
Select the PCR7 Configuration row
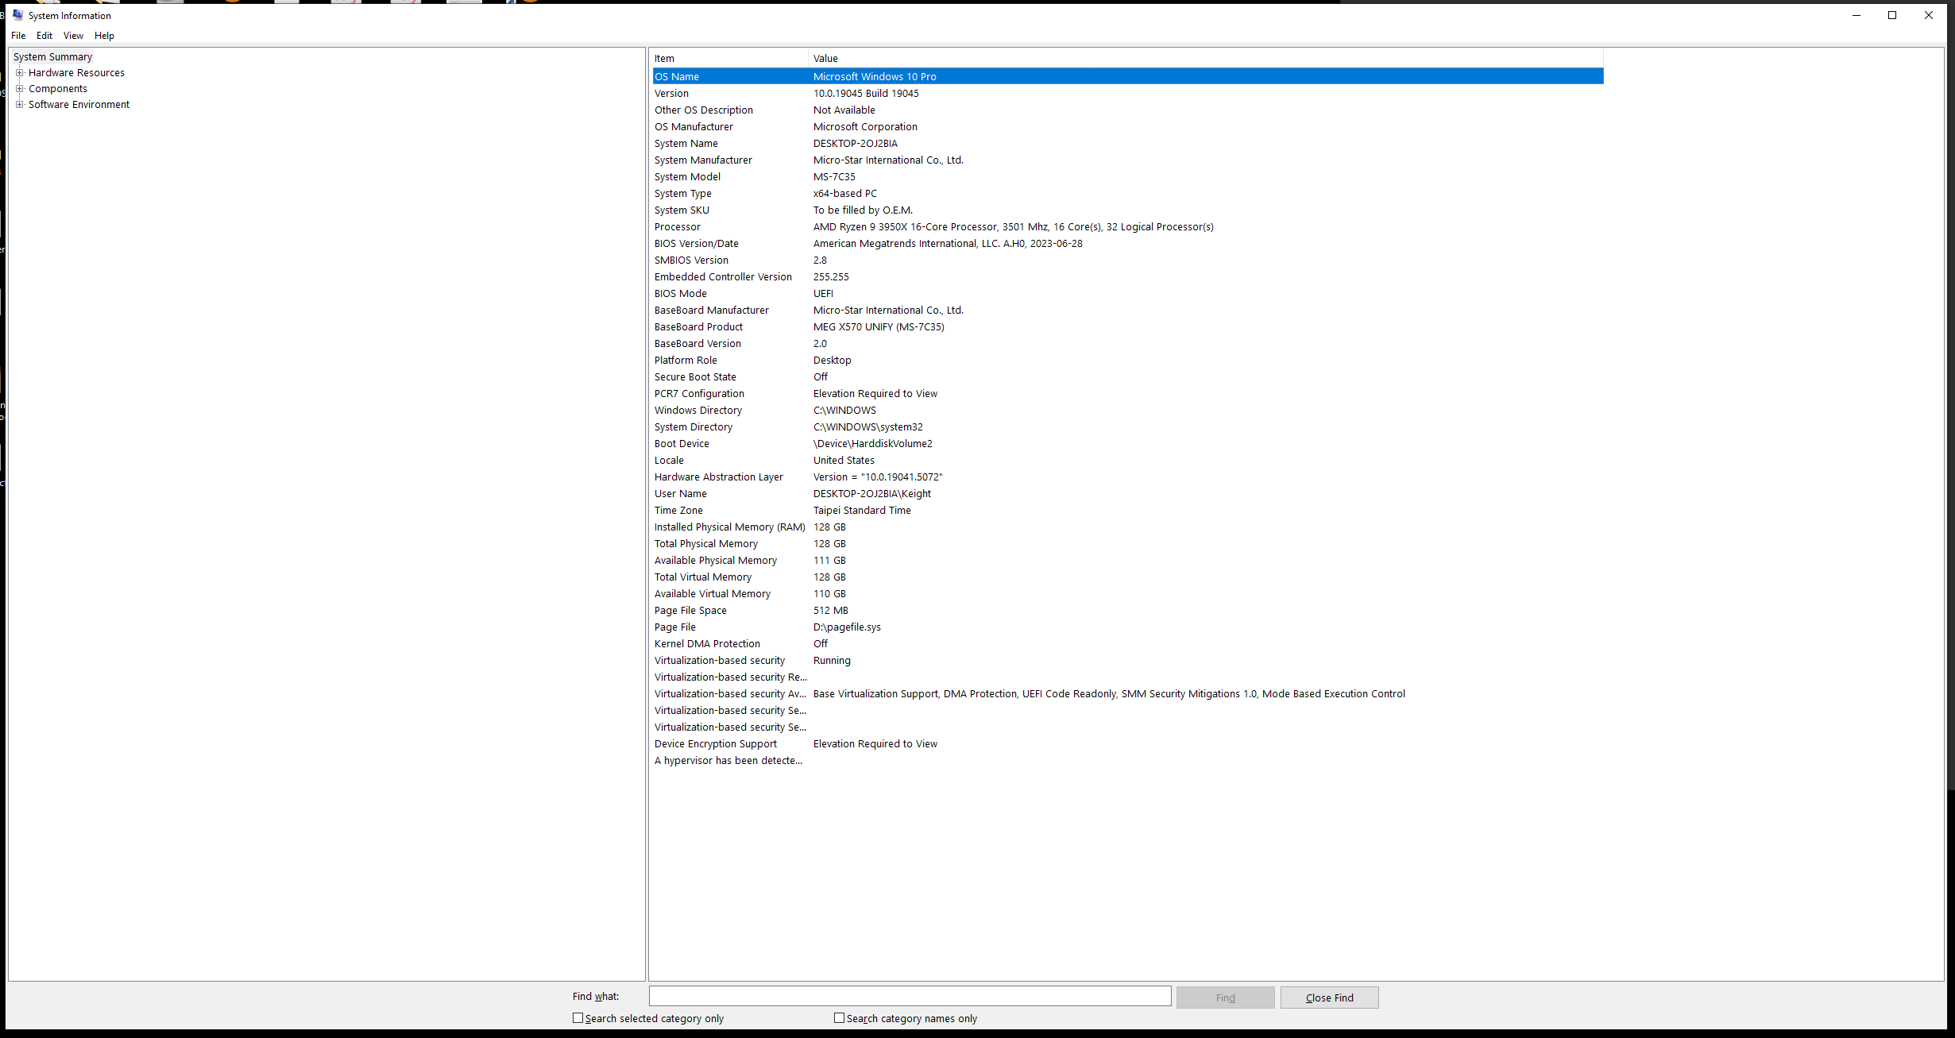1127,394
